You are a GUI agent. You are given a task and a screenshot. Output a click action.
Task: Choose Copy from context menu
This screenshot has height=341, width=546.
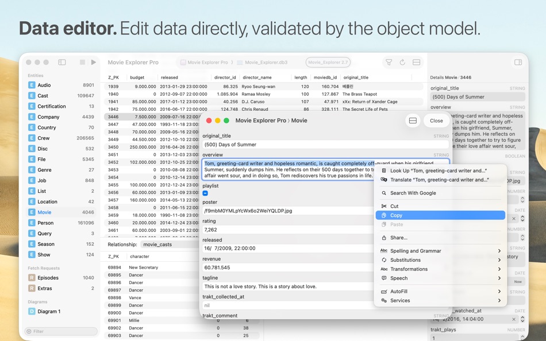440,215
